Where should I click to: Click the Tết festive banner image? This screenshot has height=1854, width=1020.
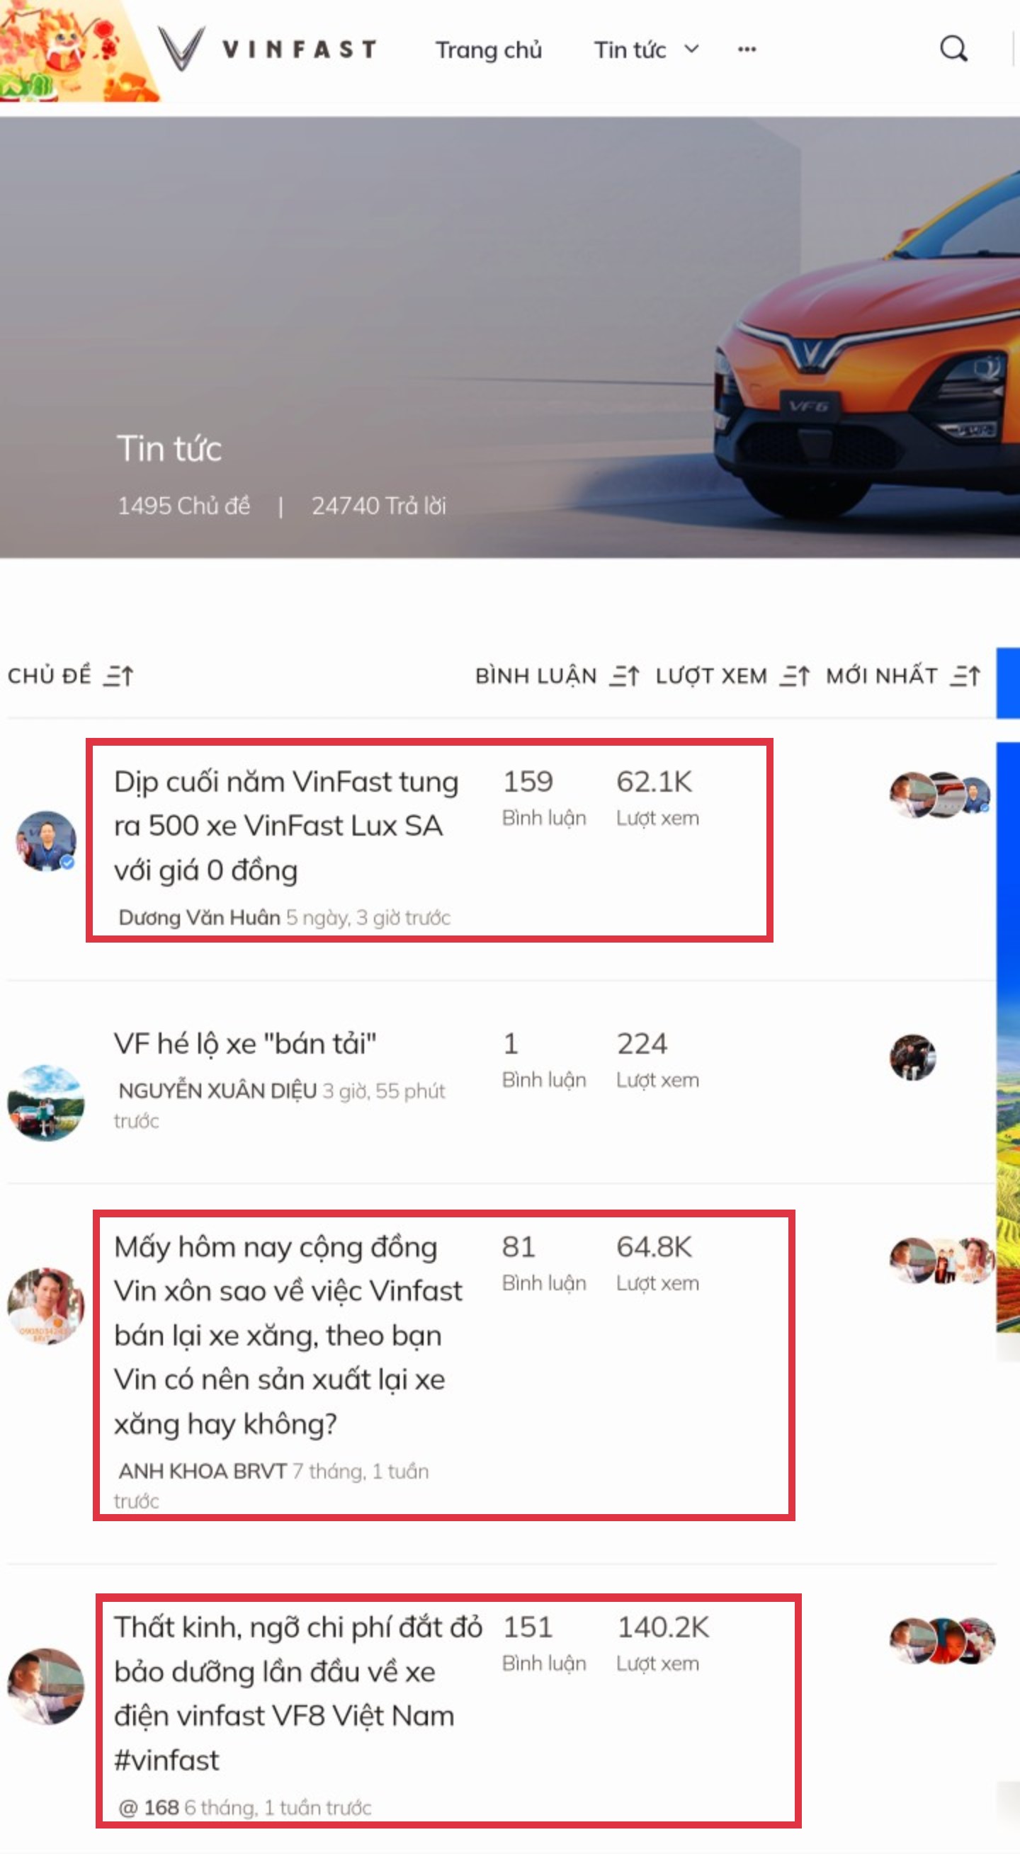point(79,50)
